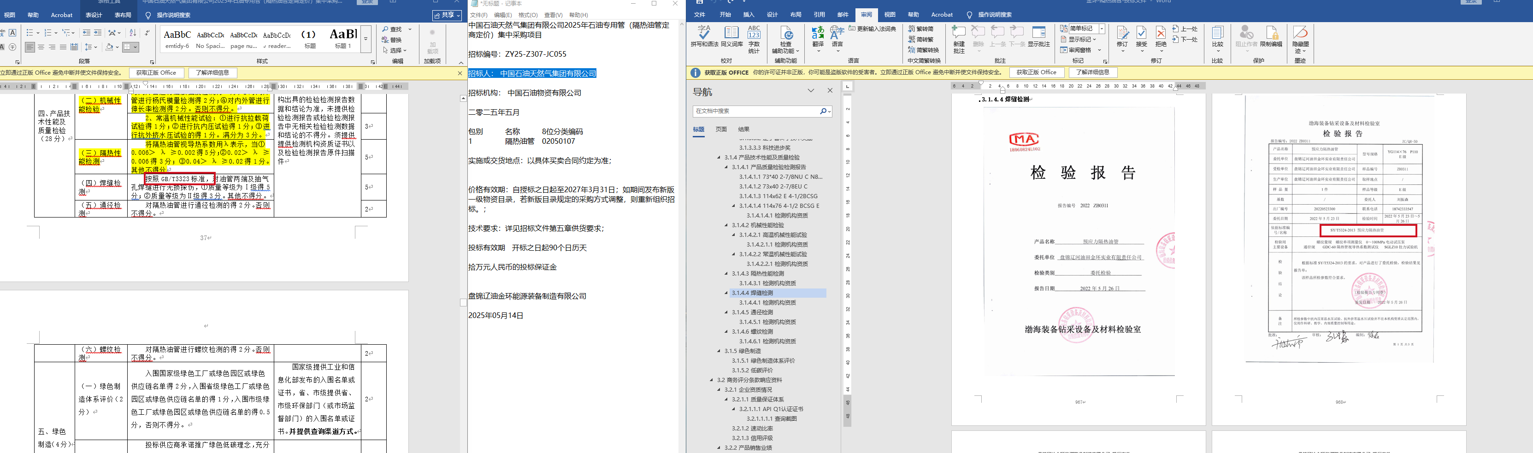Image resolution: width=1533 pixels, height=453 pixels.
Task: Toggle 显示批注 show comments
Action: [x=1039, y=36]
